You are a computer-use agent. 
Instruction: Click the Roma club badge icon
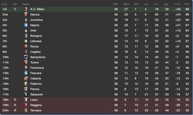pos(26,46)
